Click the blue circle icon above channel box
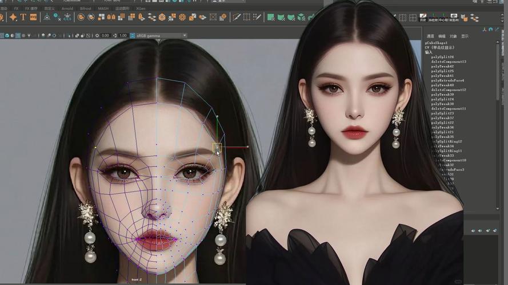 point(490,30)
